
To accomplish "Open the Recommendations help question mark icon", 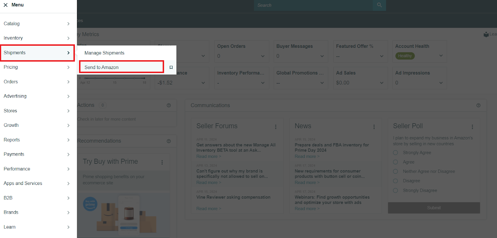I will coord(169,141).
